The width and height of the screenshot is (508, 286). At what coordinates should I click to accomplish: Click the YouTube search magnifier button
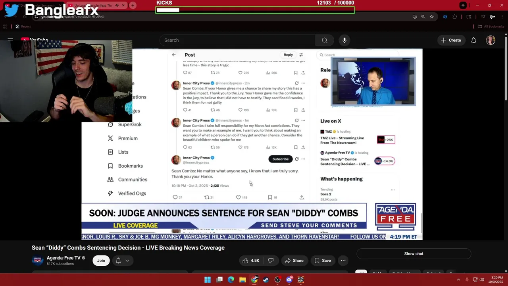(x=325, y=40)
